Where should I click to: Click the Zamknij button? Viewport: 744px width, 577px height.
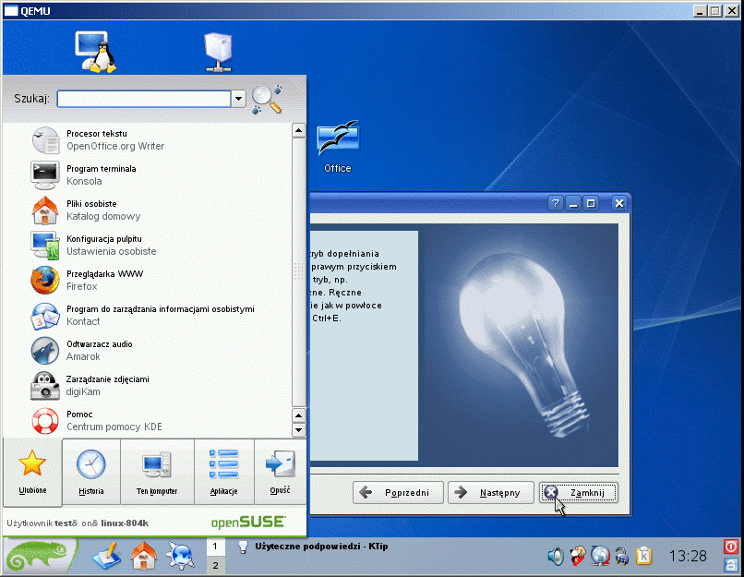click(x=579, y=493)
